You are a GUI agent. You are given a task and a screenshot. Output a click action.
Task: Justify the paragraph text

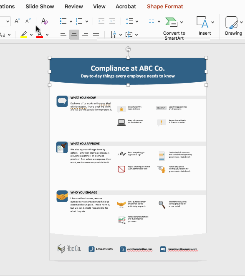click(96, 35)
